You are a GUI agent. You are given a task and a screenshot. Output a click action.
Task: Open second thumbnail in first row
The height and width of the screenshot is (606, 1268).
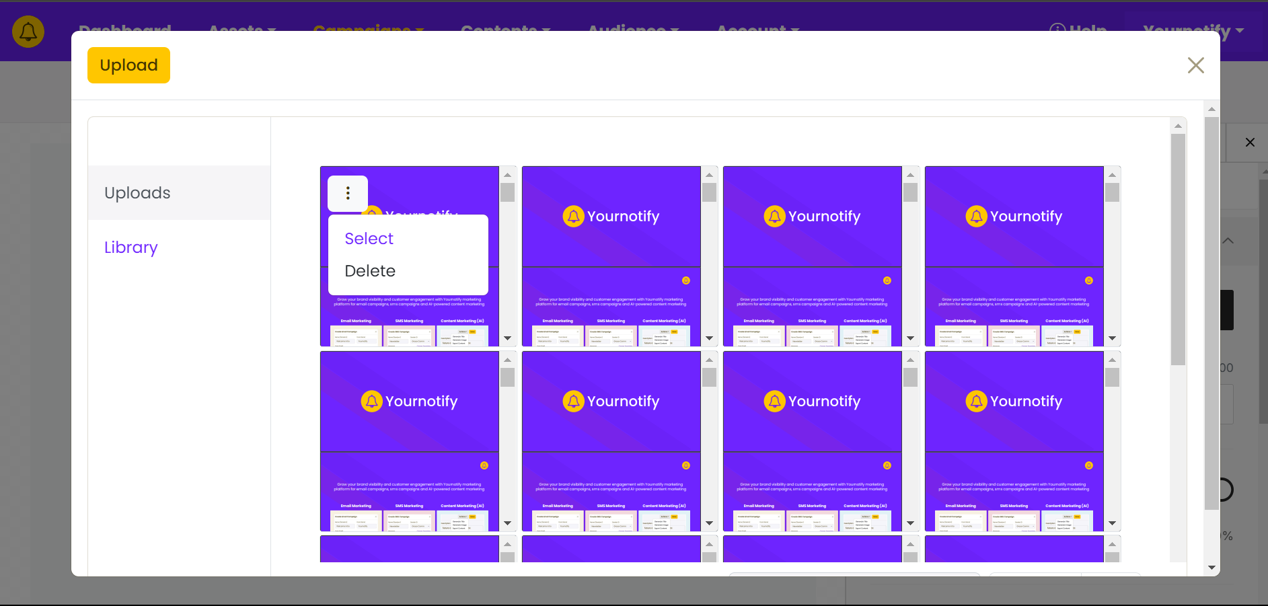[611, 256]
